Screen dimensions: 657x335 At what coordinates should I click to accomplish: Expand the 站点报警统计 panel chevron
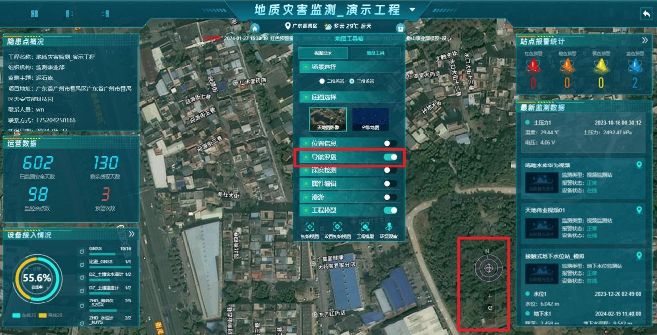[x=644, y=41]
